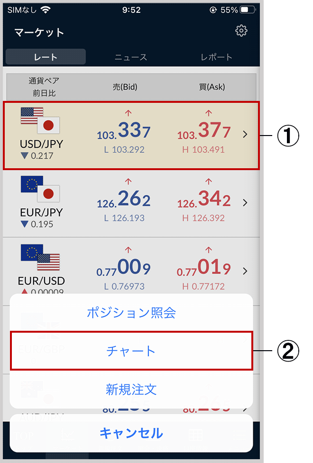Tap the キャンセル button

[x=131, y=433]
